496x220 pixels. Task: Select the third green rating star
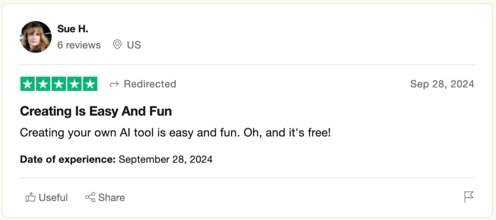point(59,84)
